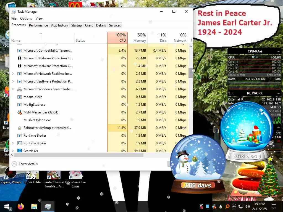Image resolution: width=283 pixels, height=212 pixels.
Task: Click the horizontal scrollbar in process list
Action: tap(79, 155)
